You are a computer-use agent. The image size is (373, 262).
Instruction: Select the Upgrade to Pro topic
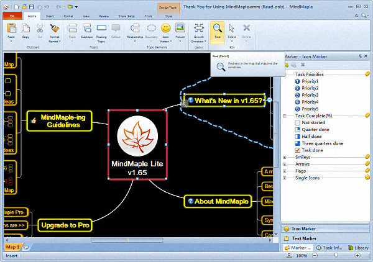tap(65, 225)
